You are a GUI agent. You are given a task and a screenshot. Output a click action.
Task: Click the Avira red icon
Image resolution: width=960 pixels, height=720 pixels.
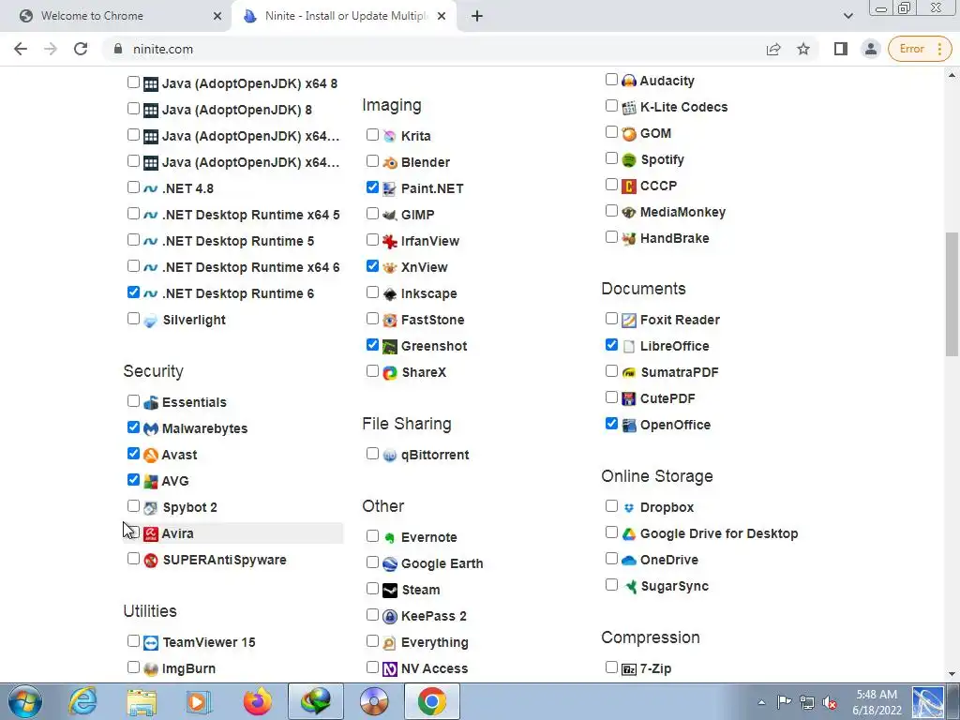pos(151,533)
